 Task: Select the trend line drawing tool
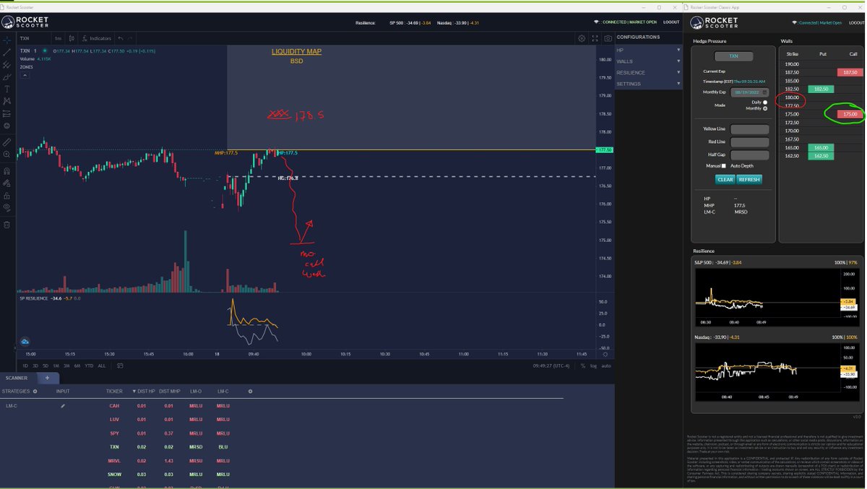pos(7,52)
